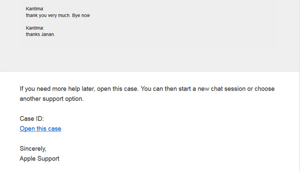Image resolution: width=300 pixels, height=171 pixels.
Task: Click the word 'Support' in the signature
Action: (48, 159)
